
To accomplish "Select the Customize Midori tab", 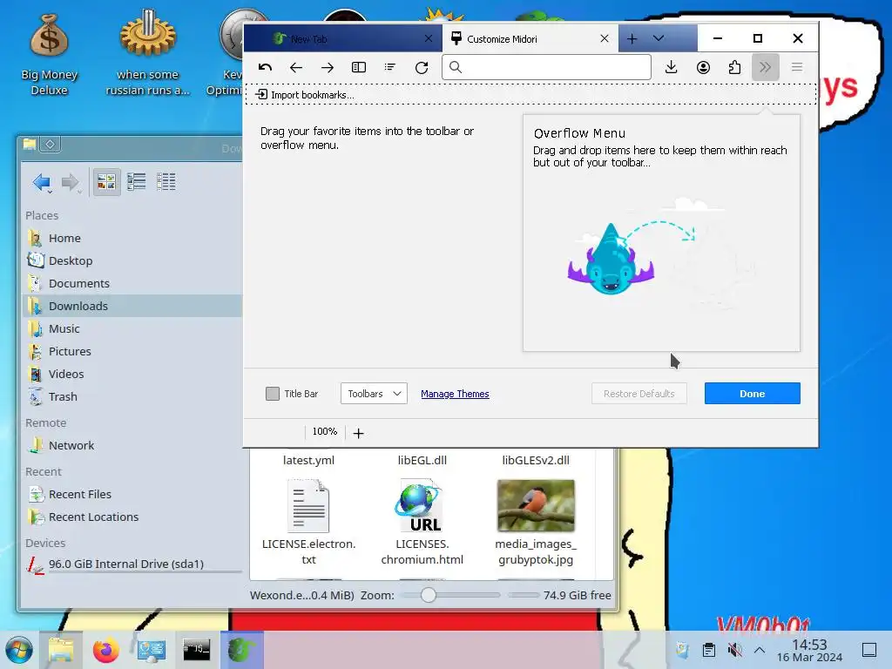I will (530, 38).
